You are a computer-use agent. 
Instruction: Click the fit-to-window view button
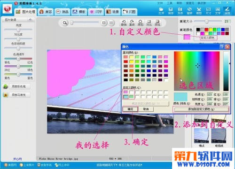[104, 23]
